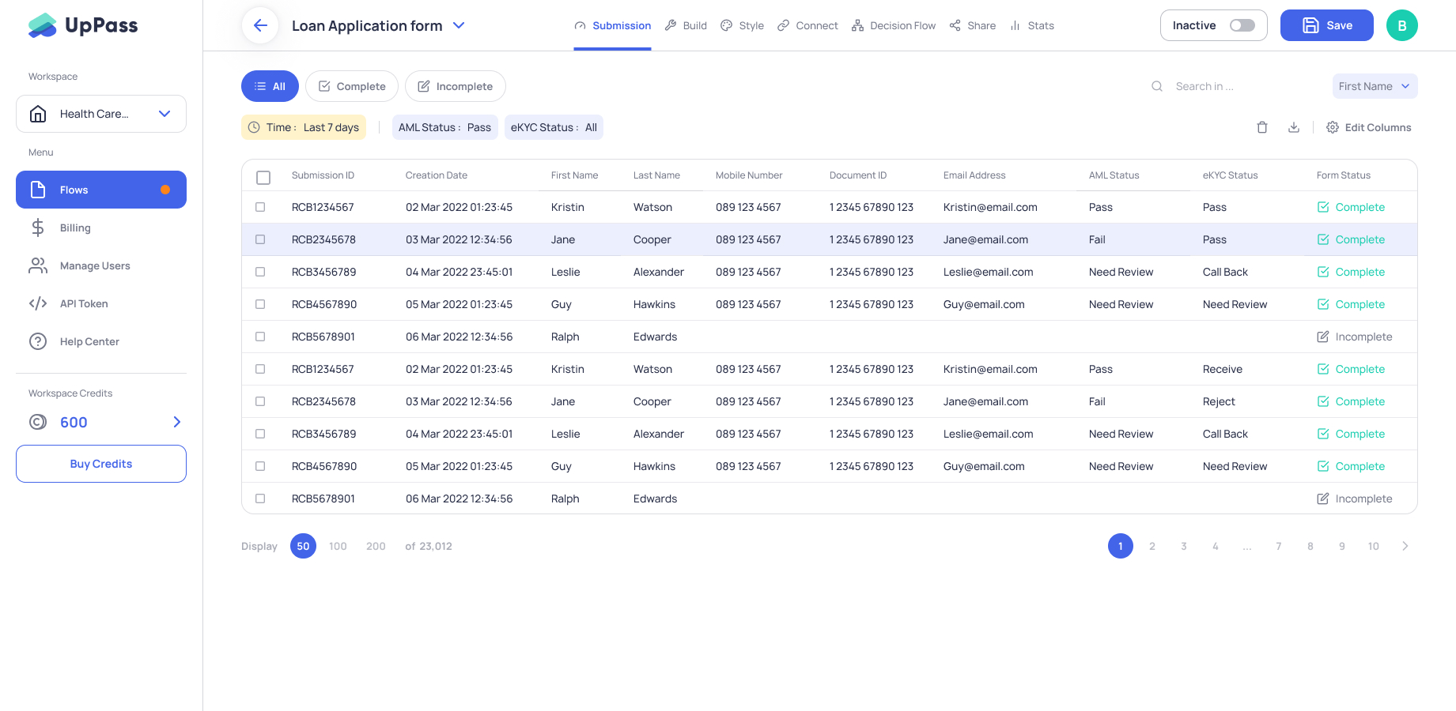Filter by All submissions

coord(270,86)
